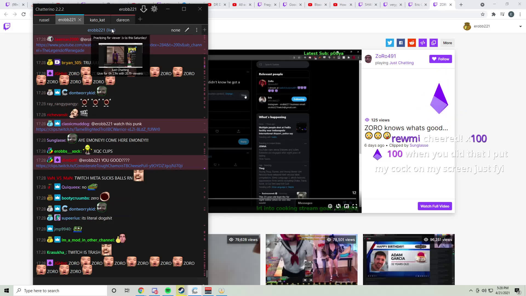Expand erobb221 account dropdown arrow

click(x=520, y=26)
